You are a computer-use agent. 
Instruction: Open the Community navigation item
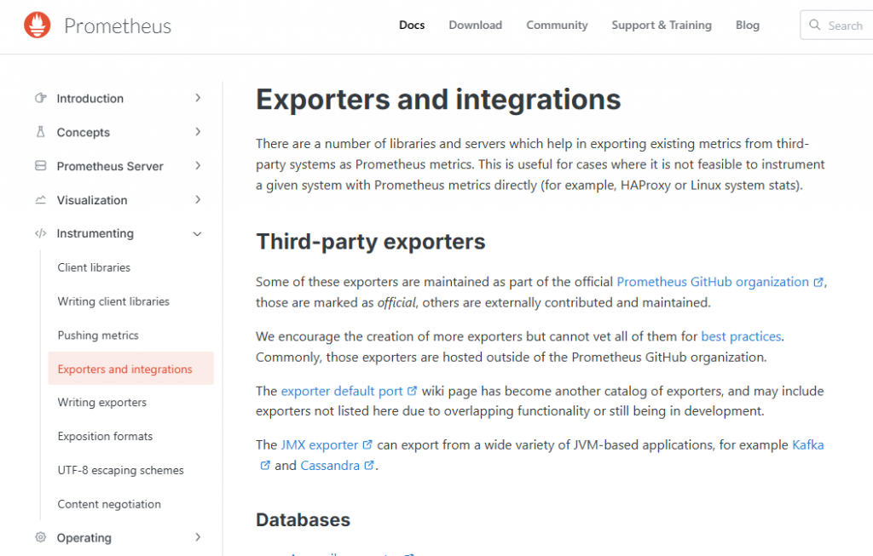point(557,26)
